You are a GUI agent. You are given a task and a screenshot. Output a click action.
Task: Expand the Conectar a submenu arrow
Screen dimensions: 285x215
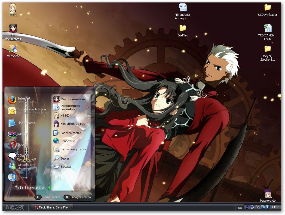[88, 141]
